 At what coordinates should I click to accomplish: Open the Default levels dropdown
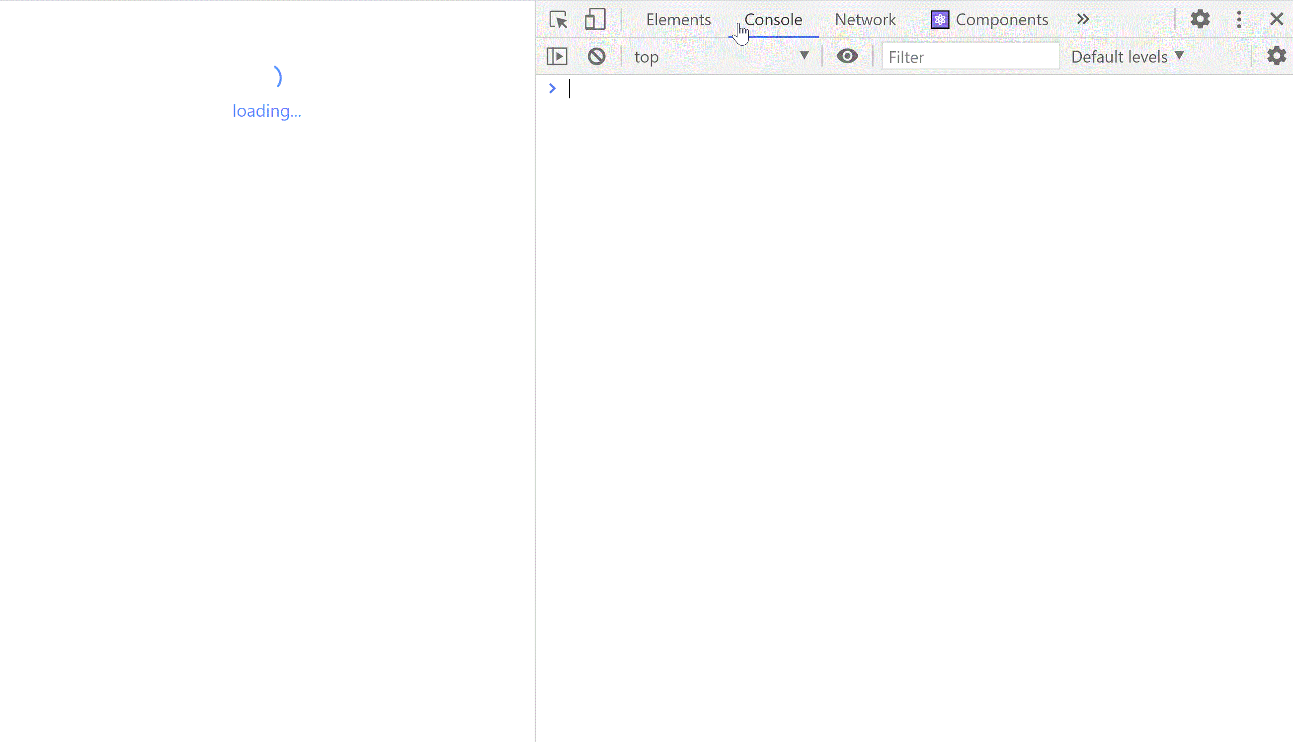point(1127,57)
